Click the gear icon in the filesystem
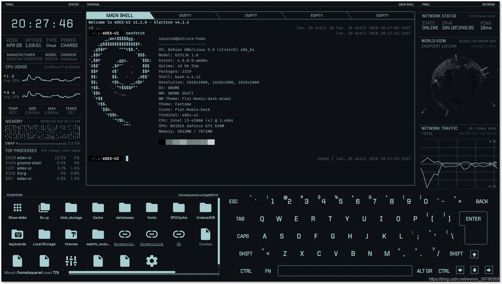The width and height of the screenshot is (502, 284). (x=152, y=261)
